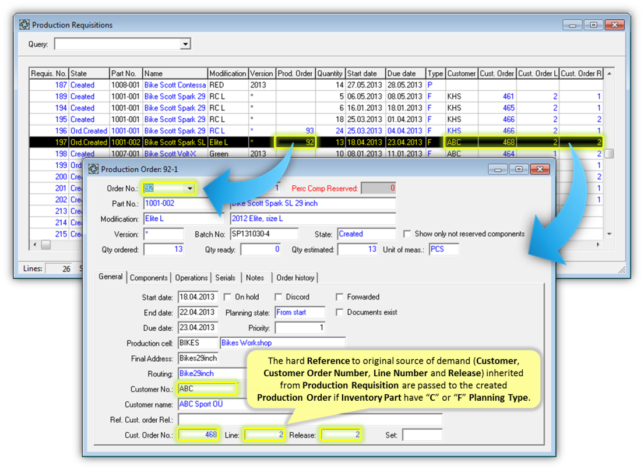Click the Prod. Order column header
The height and width of the screenshot is (470, 644).
295,73
